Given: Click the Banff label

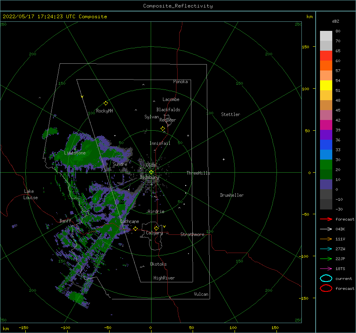Looking at the screenshot, I should click(x=65, y=221).
